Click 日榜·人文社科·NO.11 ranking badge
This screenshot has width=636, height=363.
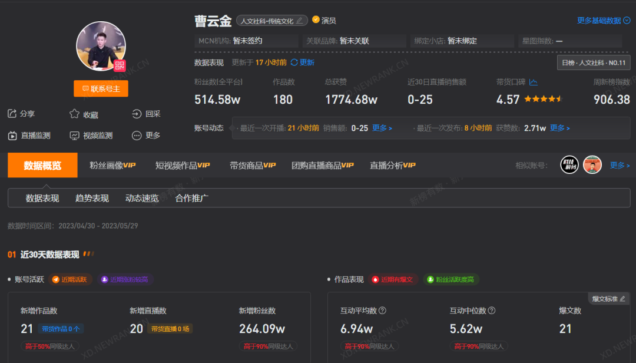594,62
